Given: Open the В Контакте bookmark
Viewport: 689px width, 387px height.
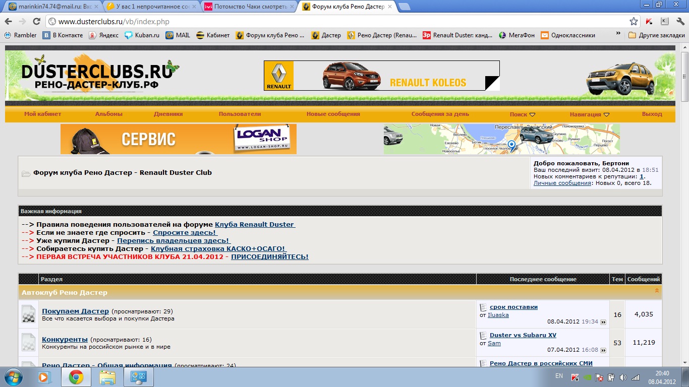Looking at the screenshot, I should point(63,35).
